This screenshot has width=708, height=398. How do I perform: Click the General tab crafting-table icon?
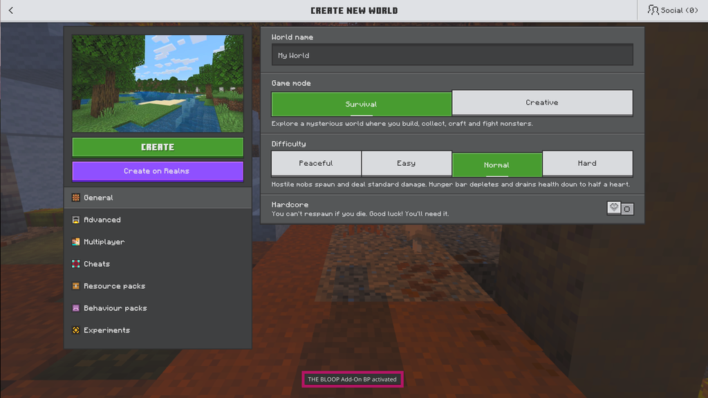[x=76, y=198]
